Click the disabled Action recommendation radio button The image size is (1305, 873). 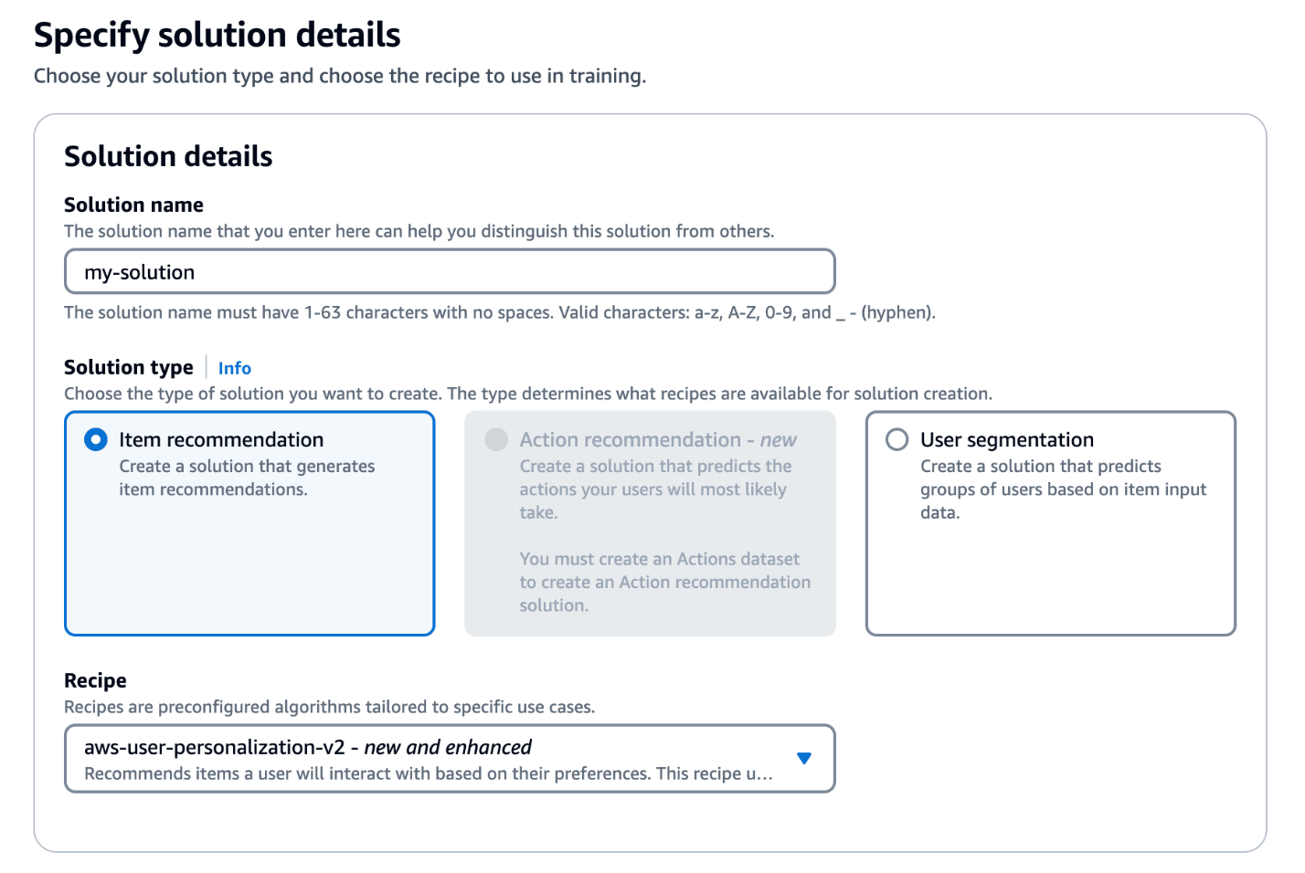point(496,440)
